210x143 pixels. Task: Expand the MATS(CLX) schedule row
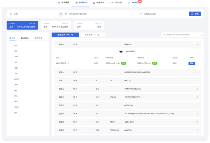(x=197, y=105)
